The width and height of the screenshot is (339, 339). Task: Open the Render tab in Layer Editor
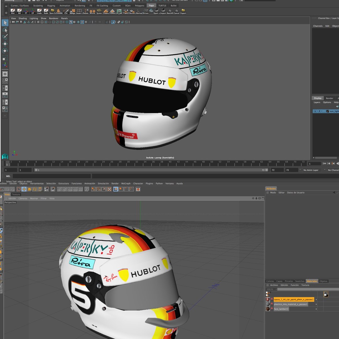(x=330, y=98)
